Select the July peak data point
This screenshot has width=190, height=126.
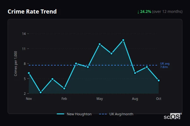(x=123, y=40)
